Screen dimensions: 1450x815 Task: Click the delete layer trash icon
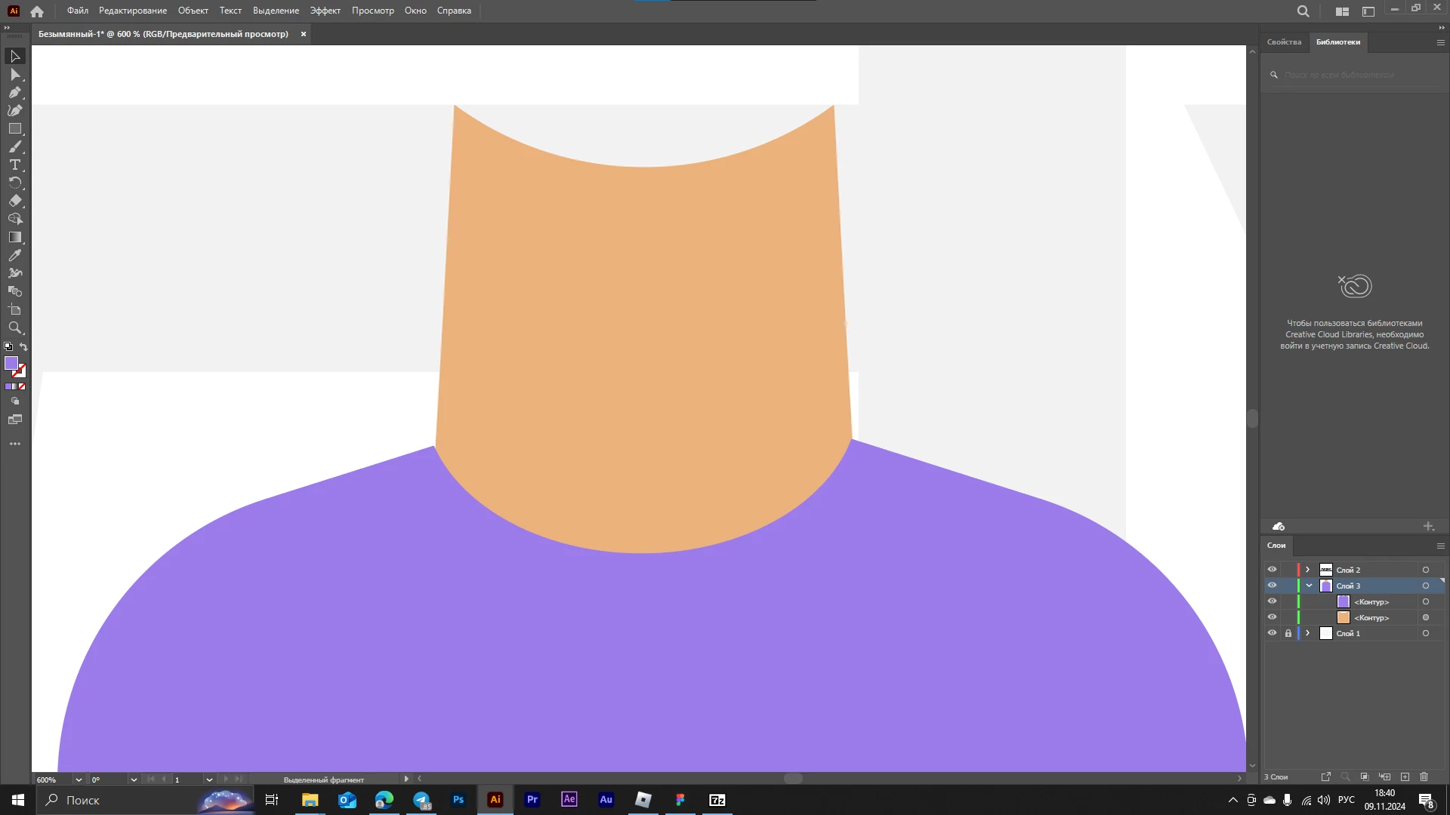pyautogui.click(x=1424, y=777)
